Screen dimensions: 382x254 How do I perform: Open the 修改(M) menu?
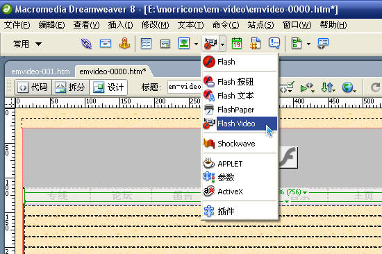point(155,25)
